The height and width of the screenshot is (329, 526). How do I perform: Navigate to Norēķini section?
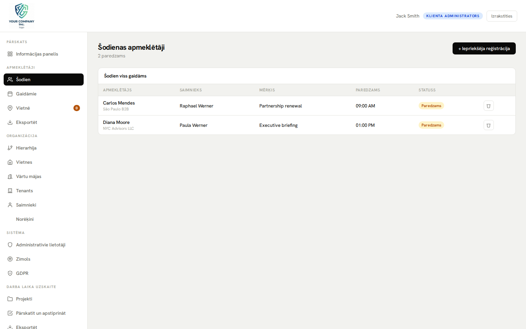(x=25, y=219)
